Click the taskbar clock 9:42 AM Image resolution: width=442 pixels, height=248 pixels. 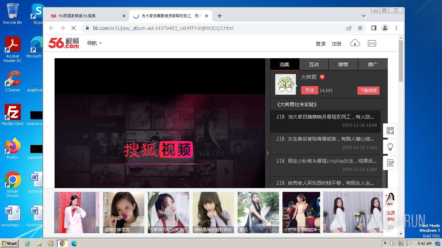pos(424,244)
